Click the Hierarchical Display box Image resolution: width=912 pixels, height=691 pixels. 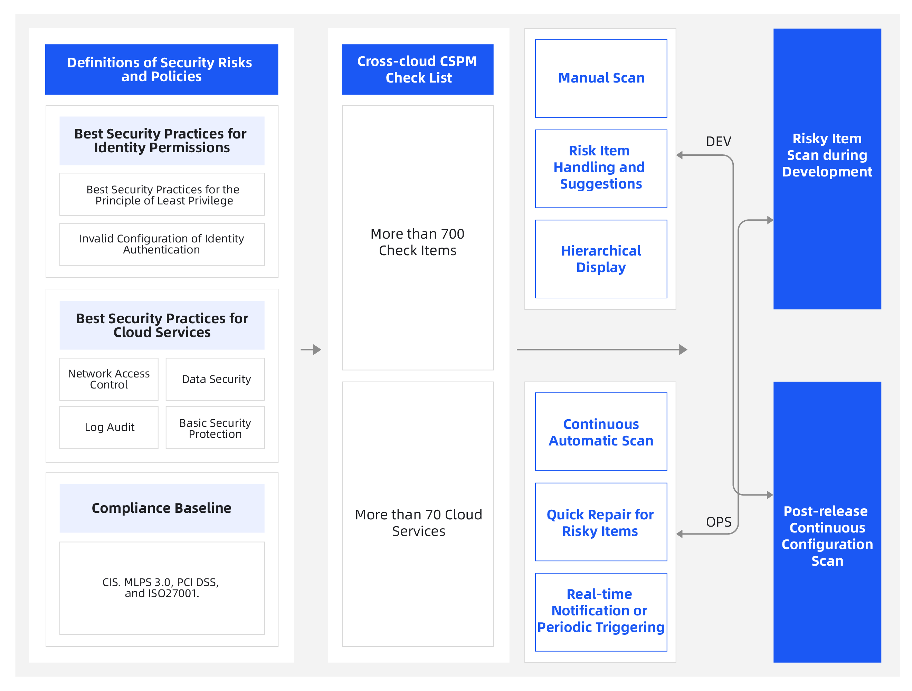(x=601, y=259)
